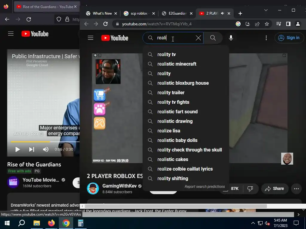This screenshot has width=306, height=229.
Task: Choose suggestion "realistic cakes"
Action: (186, 159)
